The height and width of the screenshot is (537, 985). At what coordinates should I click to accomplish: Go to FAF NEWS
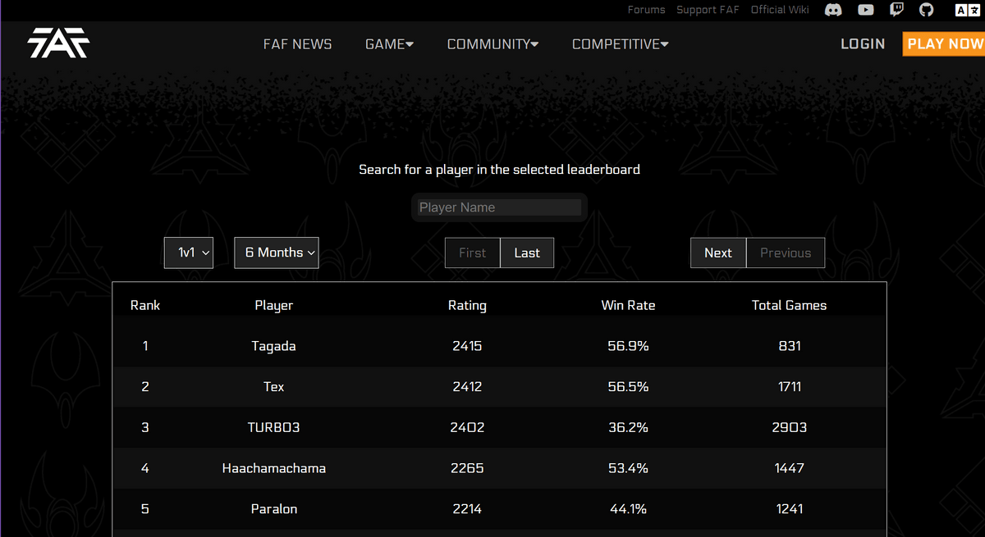pos(297,44)
